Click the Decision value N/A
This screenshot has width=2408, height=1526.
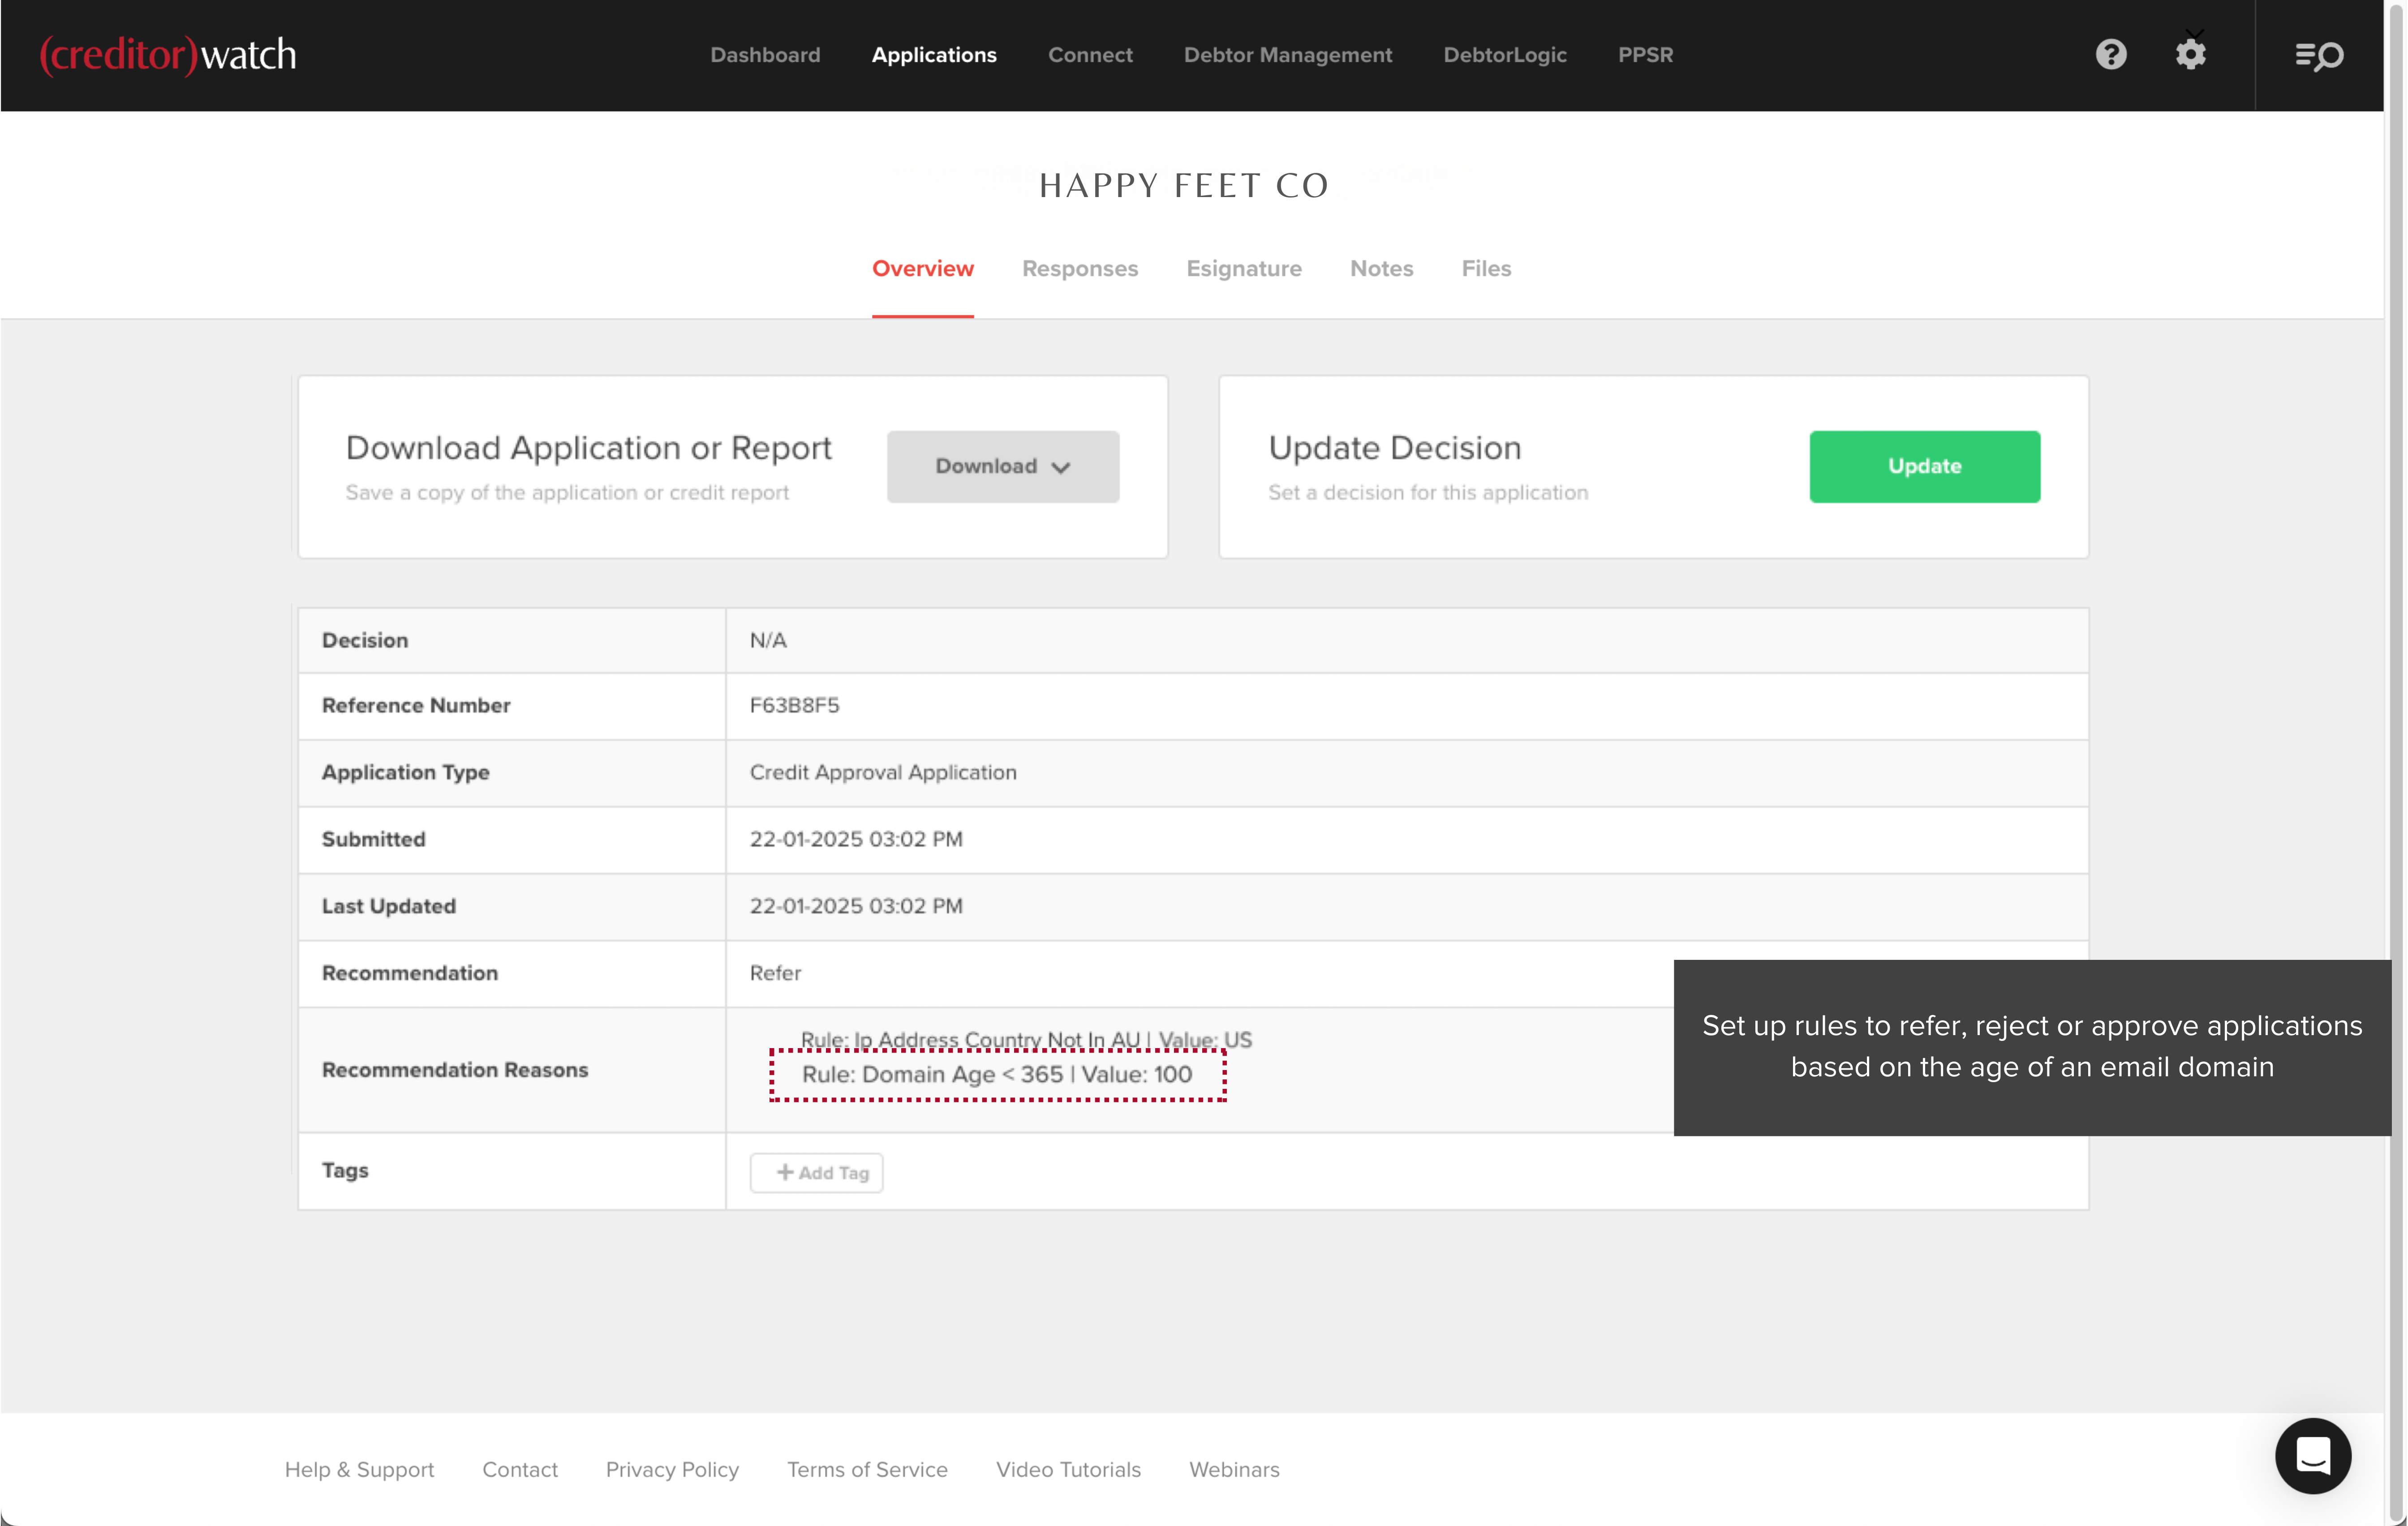point(768,640)
